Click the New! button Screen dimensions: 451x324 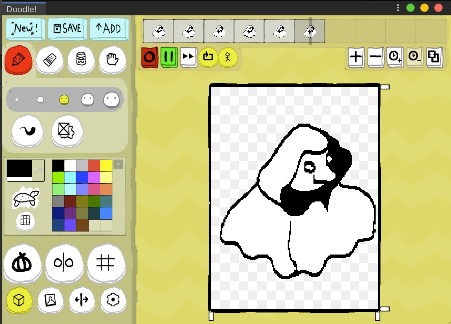(25, 29)
